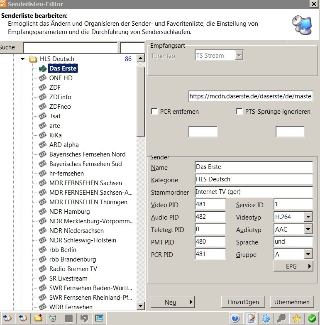This screenshot has width=320, height=325.
Task: Open the Videotyp H.264 dropdown
Action: coord(308,217)
